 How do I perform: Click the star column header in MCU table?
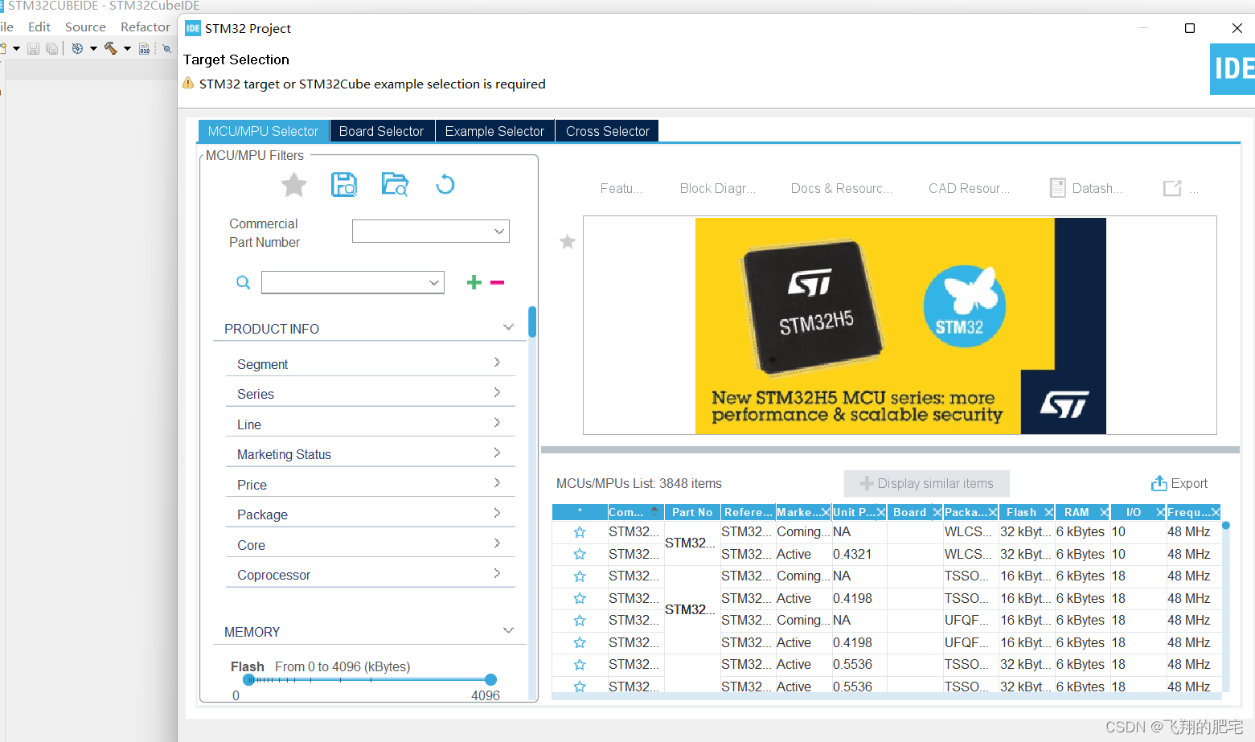tap(580, 512)
